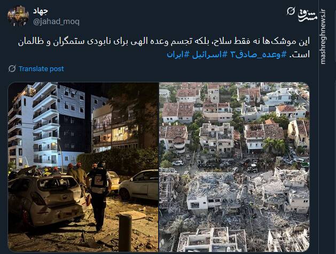336x254 pixels.
Task: Click the translate icon beside Translate post
Action: [x=12, y=68]
